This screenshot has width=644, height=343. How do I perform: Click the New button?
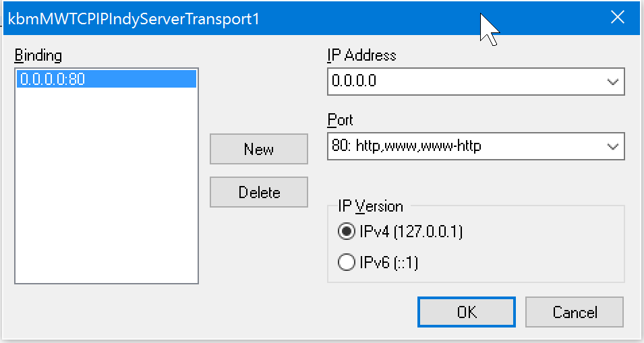tap(259, 149)
